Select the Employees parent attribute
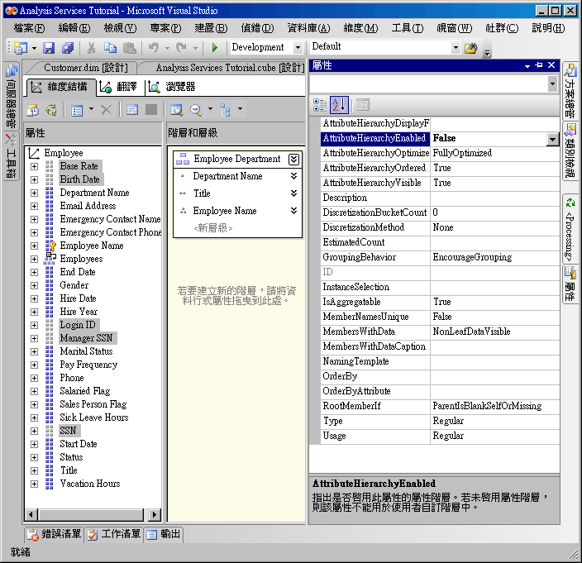The image size is (582, 563). pyautogui.click(x=81, y=259)
